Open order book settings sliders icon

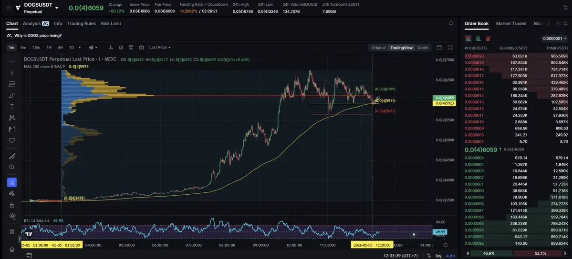[565, 23]
